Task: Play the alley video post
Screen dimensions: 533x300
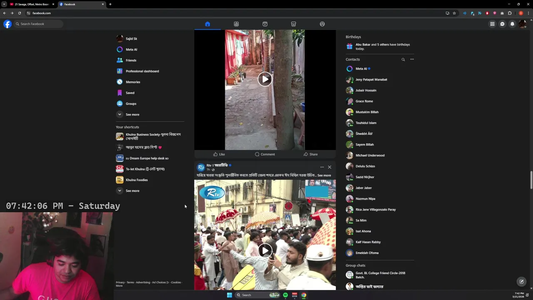Action: tap(265, 79)
